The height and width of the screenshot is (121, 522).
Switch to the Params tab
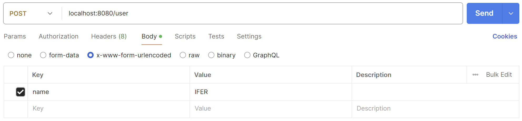coord(15,36)
